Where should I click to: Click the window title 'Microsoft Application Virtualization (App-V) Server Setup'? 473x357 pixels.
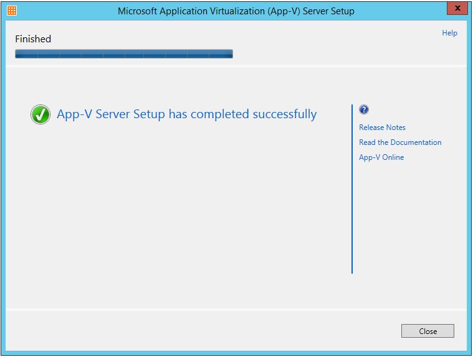tap(236, 11)
